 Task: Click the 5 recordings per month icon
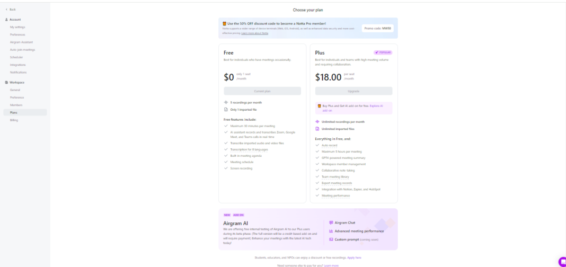tap(226, 102)
